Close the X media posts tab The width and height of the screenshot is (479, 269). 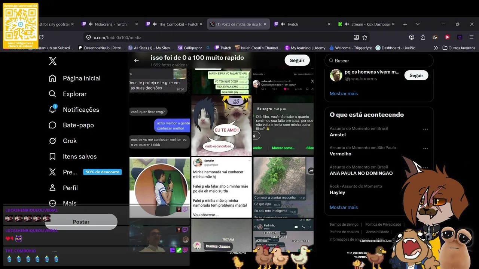tap(265, 24)
